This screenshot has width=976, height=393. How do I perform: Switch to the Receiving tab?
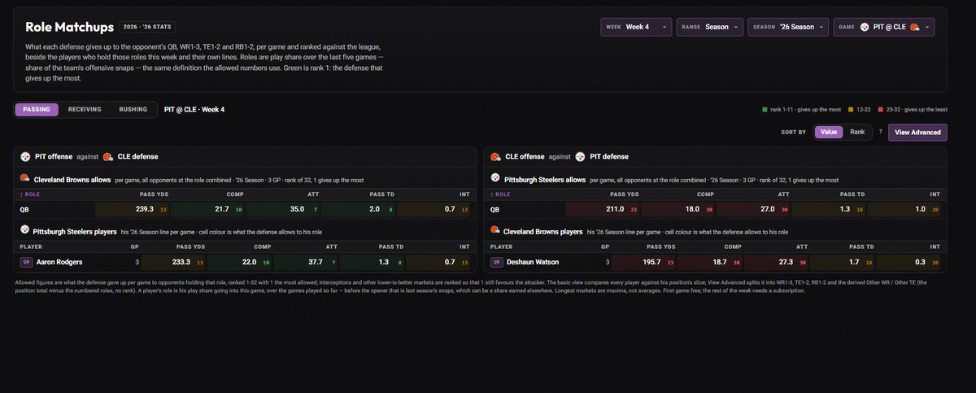pyautogui.click(x=85, y=110)
